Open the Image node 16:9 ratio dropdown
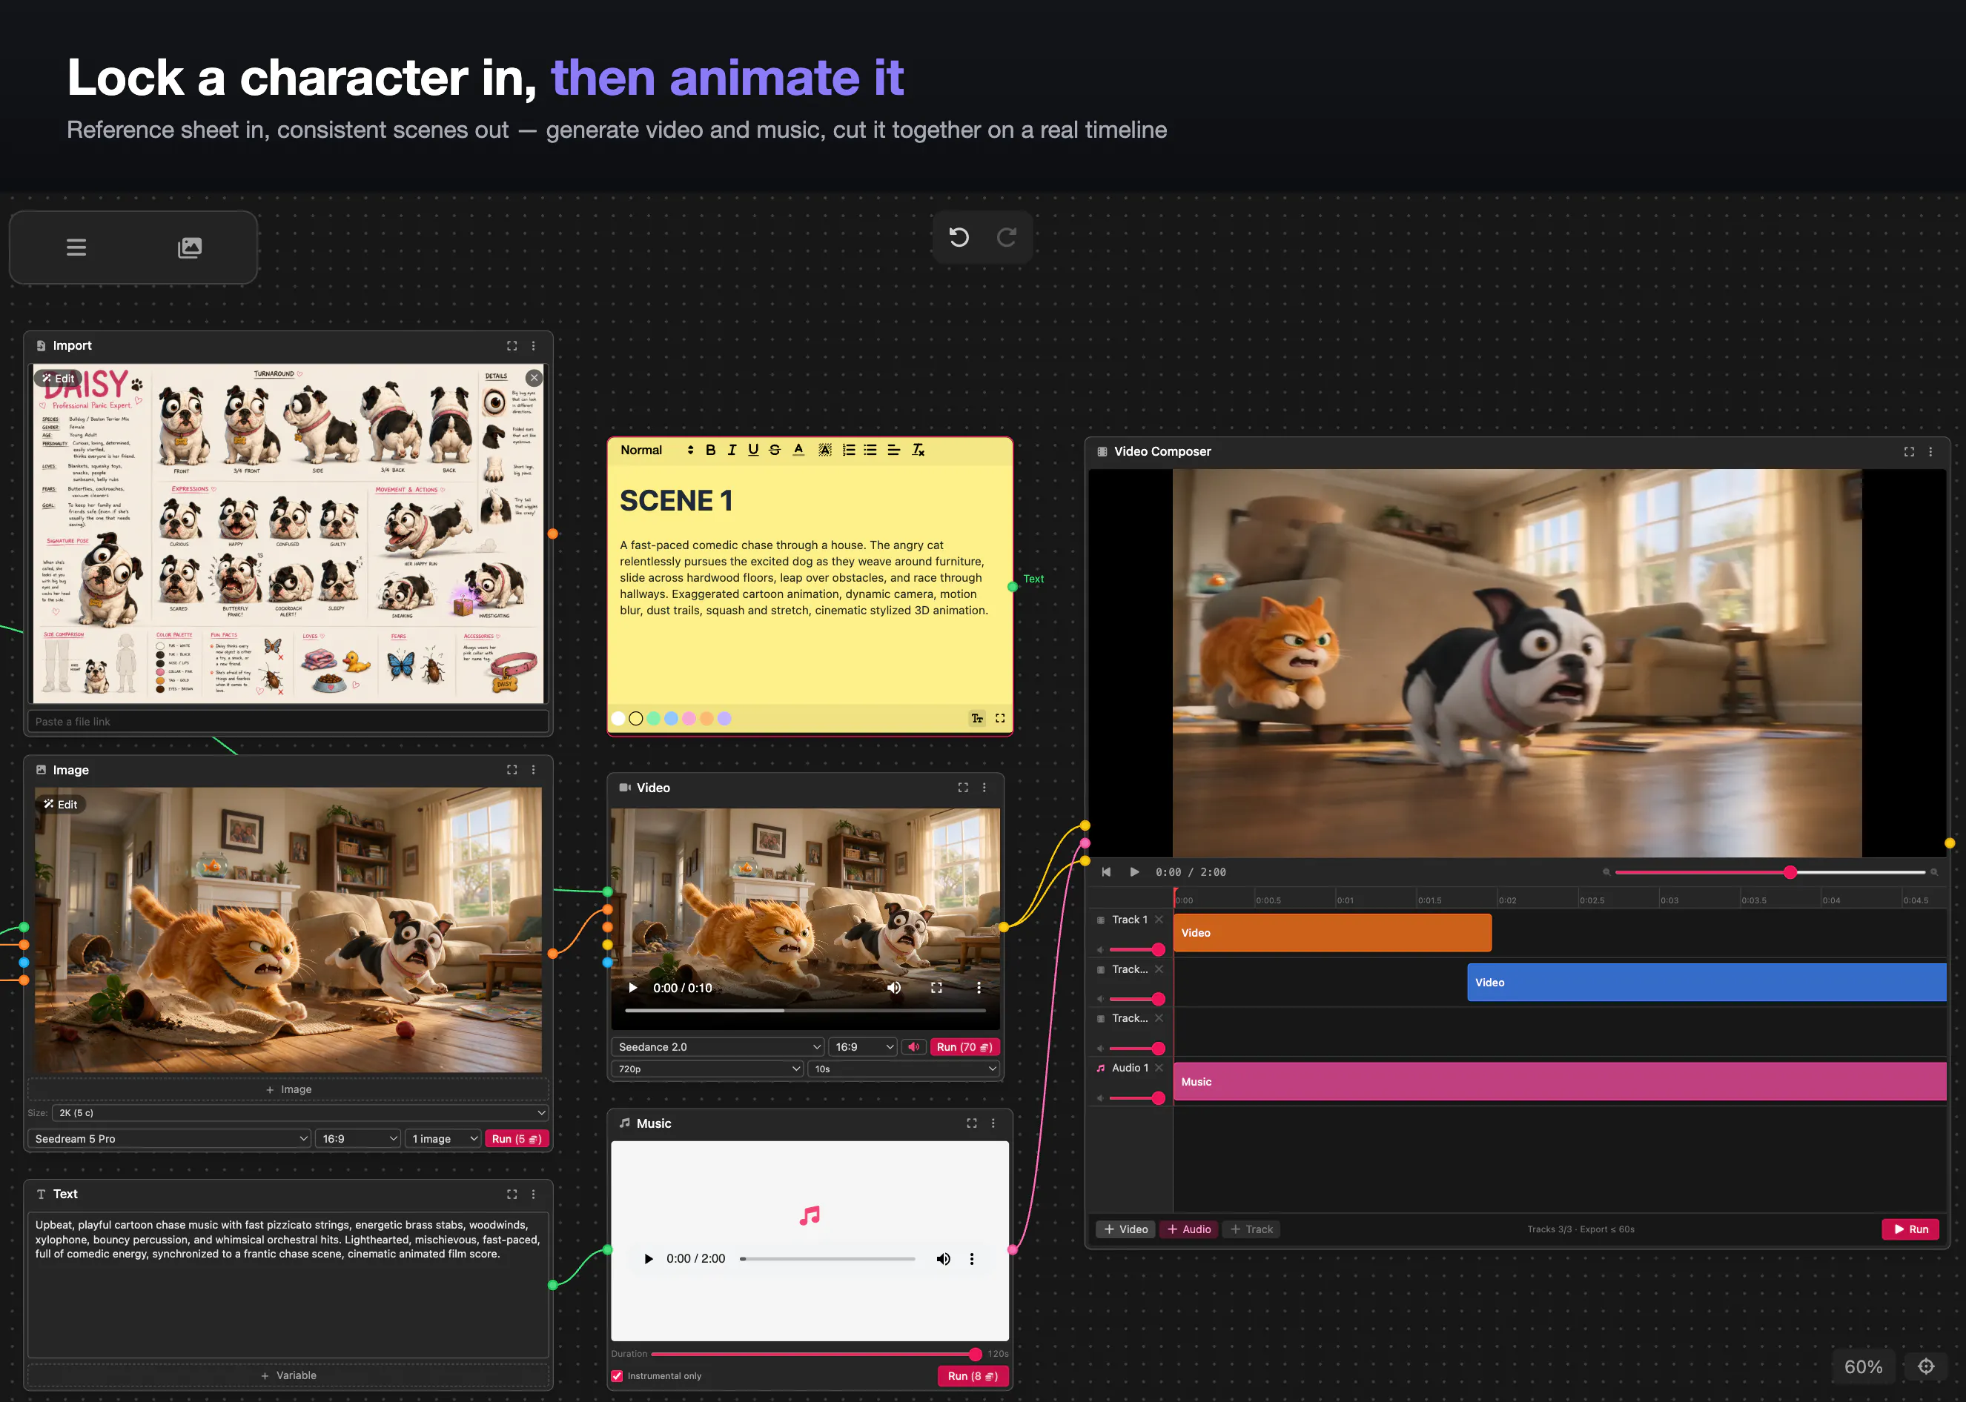 coord(358,1139)
